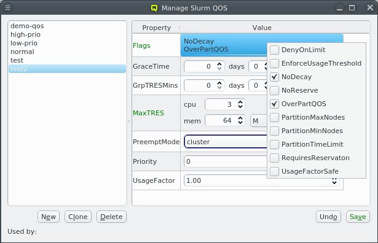
Task: Undo changes with the Undo button
Action: pyautogui.click(x=328, y=217)
